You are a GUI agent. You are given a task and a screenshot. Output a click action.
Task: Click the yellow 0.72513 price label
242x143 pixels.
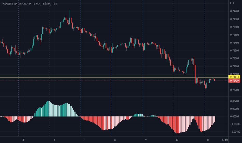pos(234,77)
